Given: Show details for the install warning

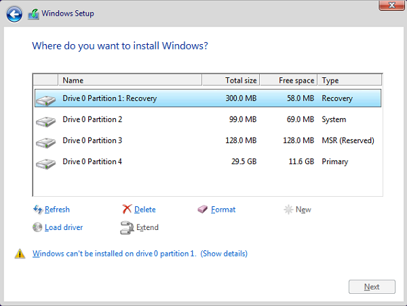Looking at the screenshot, I should click(x=224, y=254).
